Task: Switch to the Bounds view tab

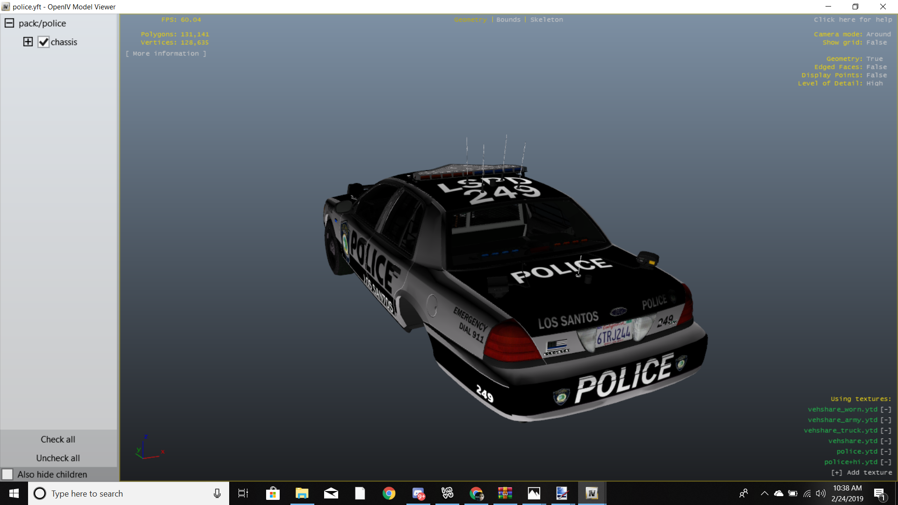Action: [508, 20]
